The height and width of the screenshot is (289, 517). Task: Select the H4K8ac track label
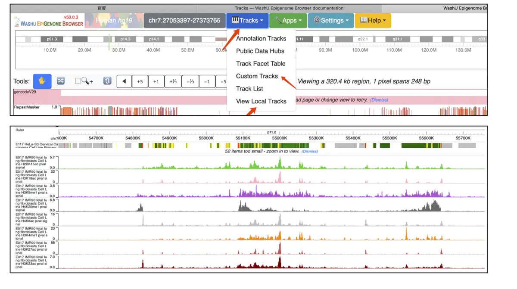32,219
